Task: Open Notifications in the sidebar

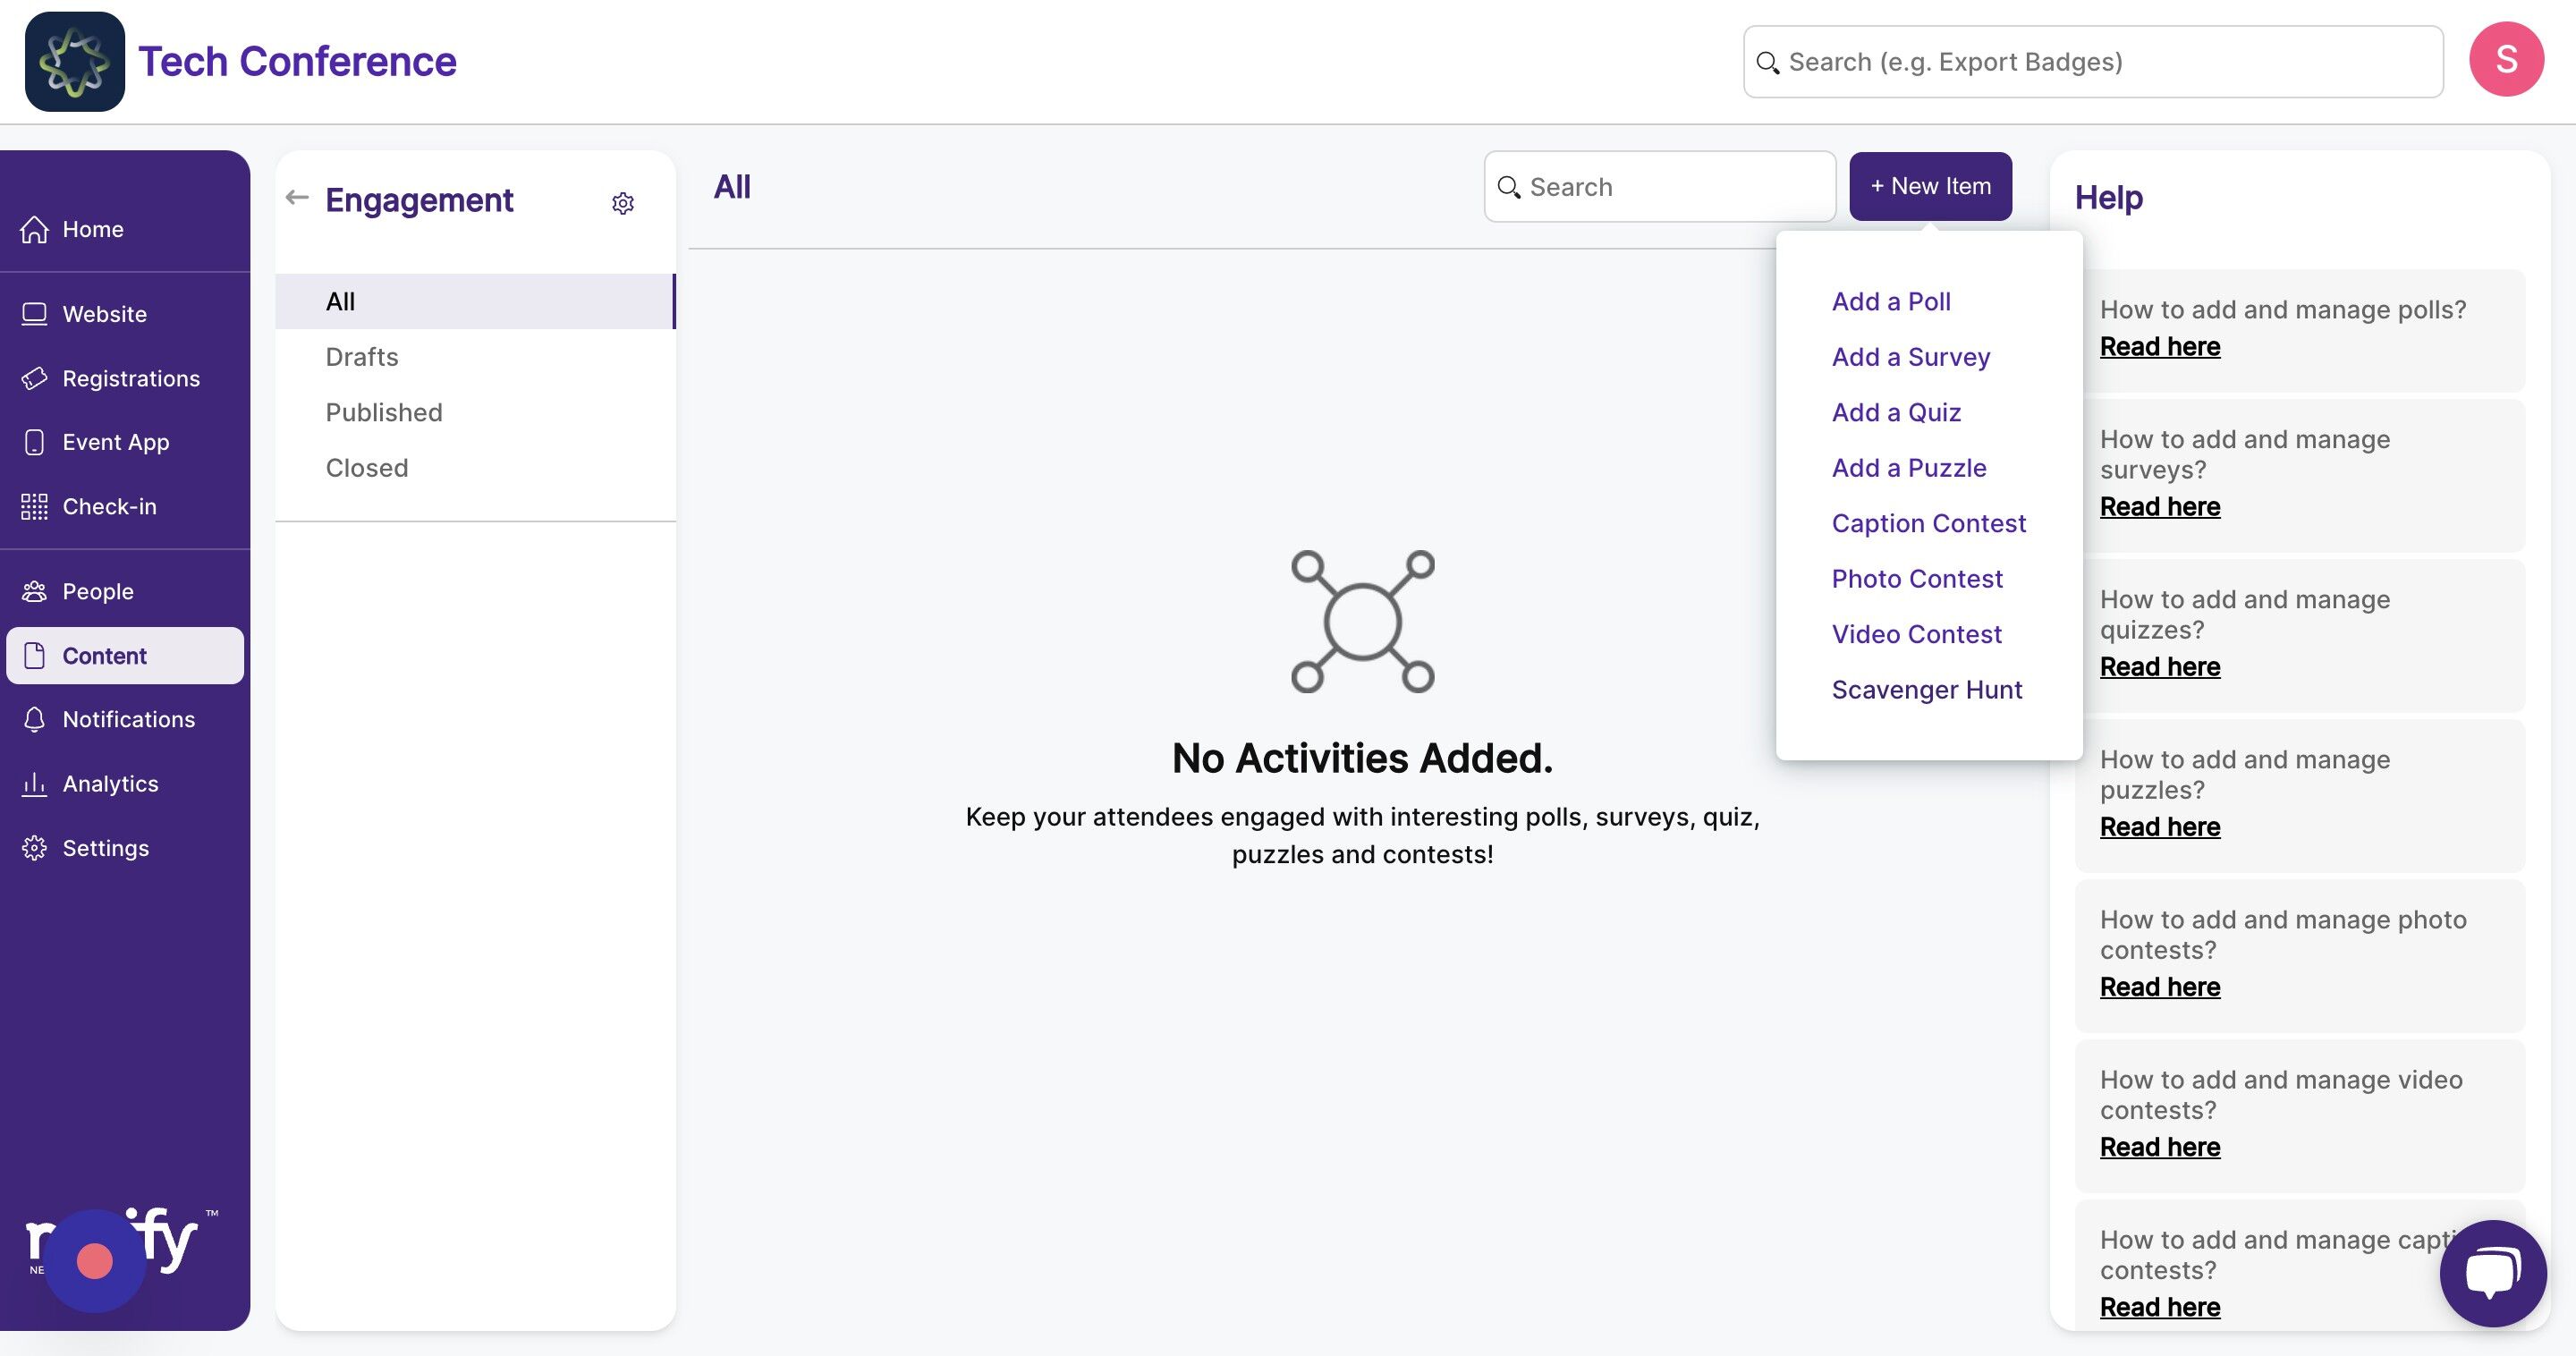Action: pos(128,719)
